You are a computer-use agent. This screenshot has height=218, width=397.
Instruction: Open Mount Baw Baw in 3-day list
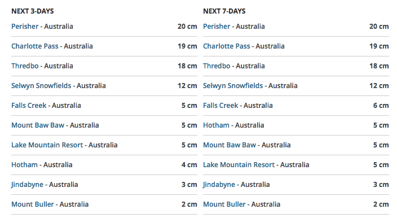point(38,125)
